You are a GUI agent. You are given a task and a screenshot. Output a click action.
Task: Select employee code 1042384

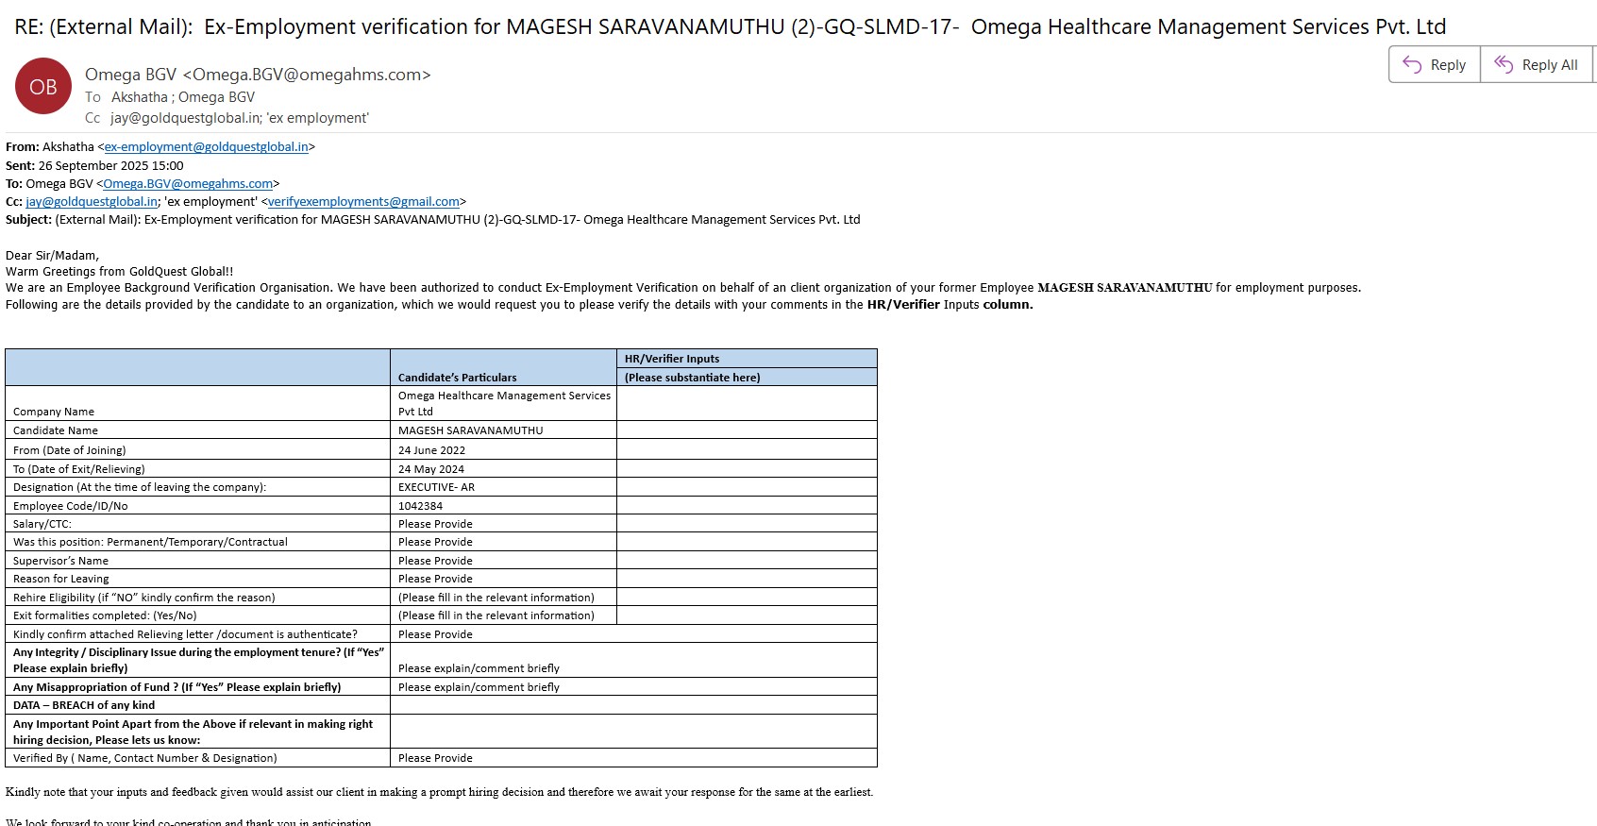420,506
